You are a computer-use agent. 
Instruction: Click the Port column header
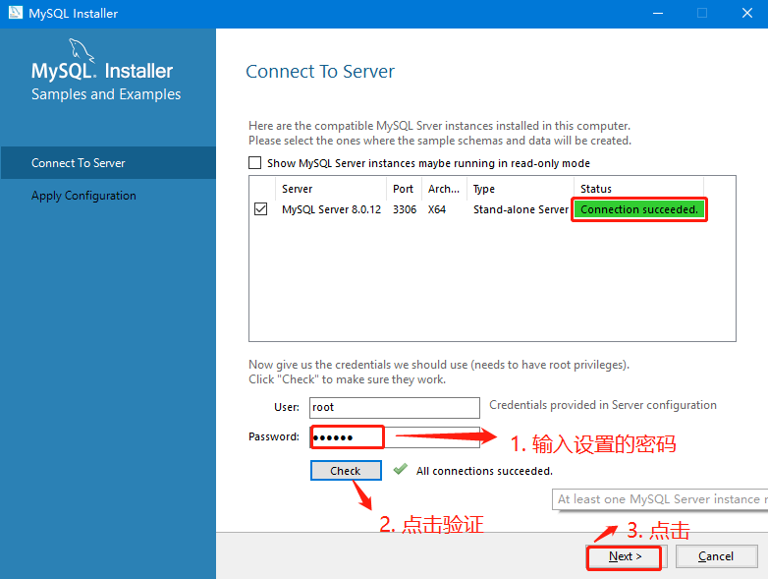tap(404, 189)
